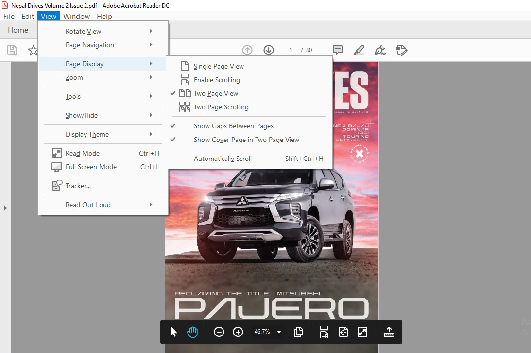Expand the Zoom submenu
The height and width of the screenshot is (353, 531).
coord(103,77)
